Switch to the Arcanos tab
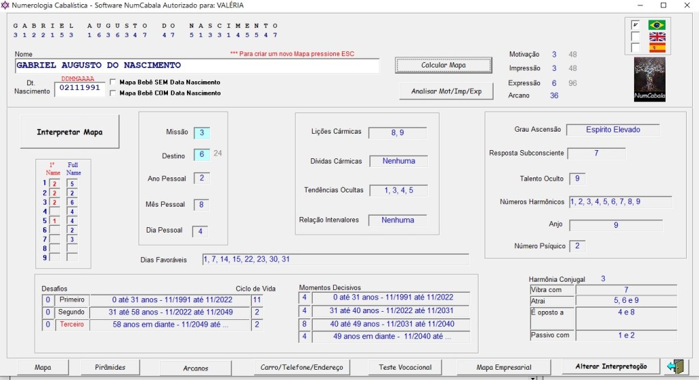The height and width of the screenshot is (380, 699). tap(196, 368)
